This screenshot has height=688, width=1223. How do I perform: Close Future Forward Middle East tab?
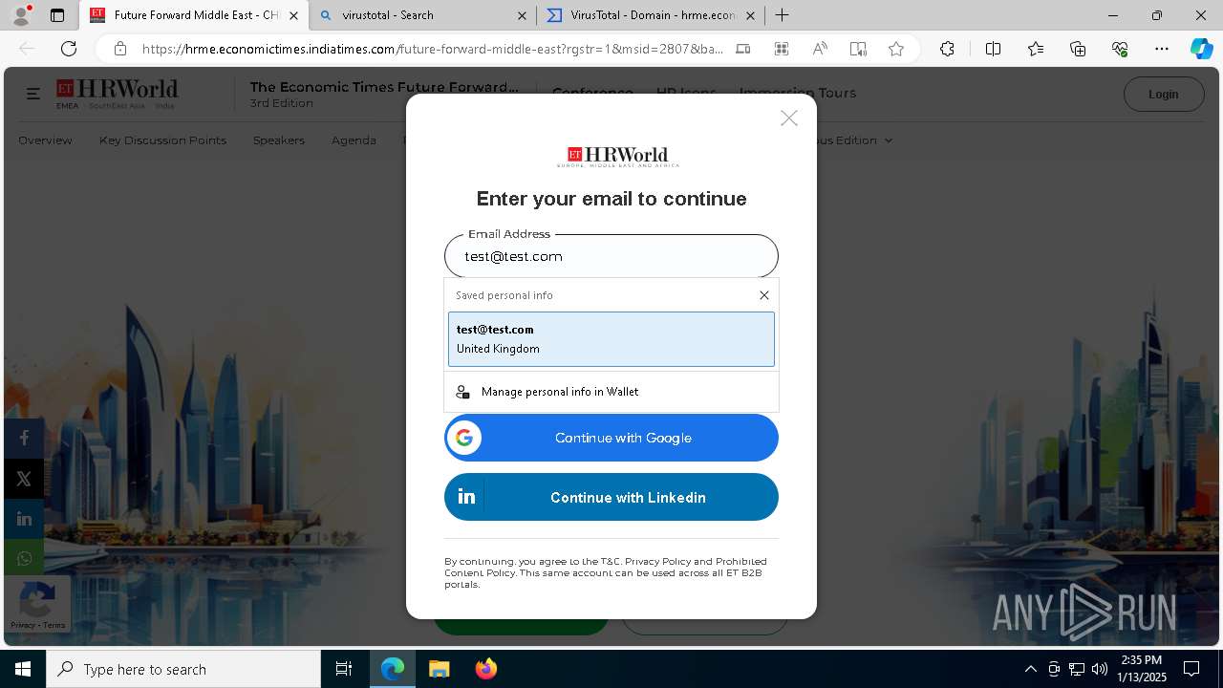pyautogui.click(x=293, y=15)
